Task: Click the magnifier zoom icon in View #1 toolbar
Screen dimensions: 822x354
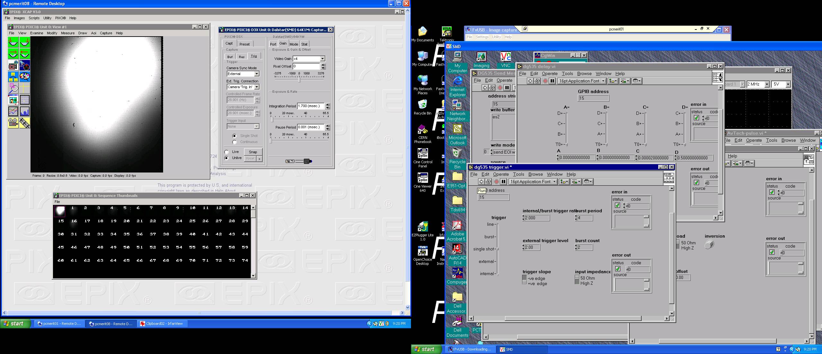Action: tap(13, 88)
